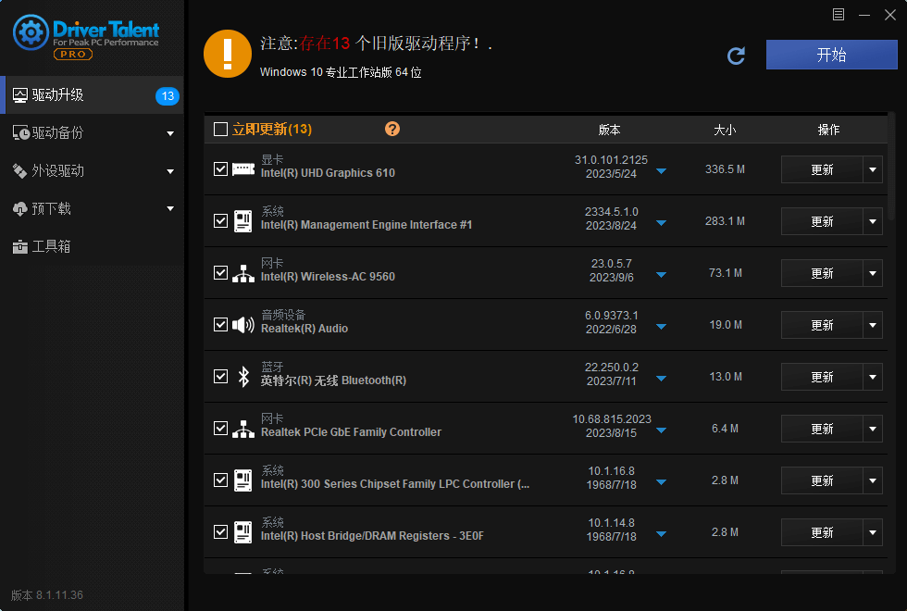
Task: Toggle the 立即更新 select-all checkbox
Action: [x=220, y=130]
